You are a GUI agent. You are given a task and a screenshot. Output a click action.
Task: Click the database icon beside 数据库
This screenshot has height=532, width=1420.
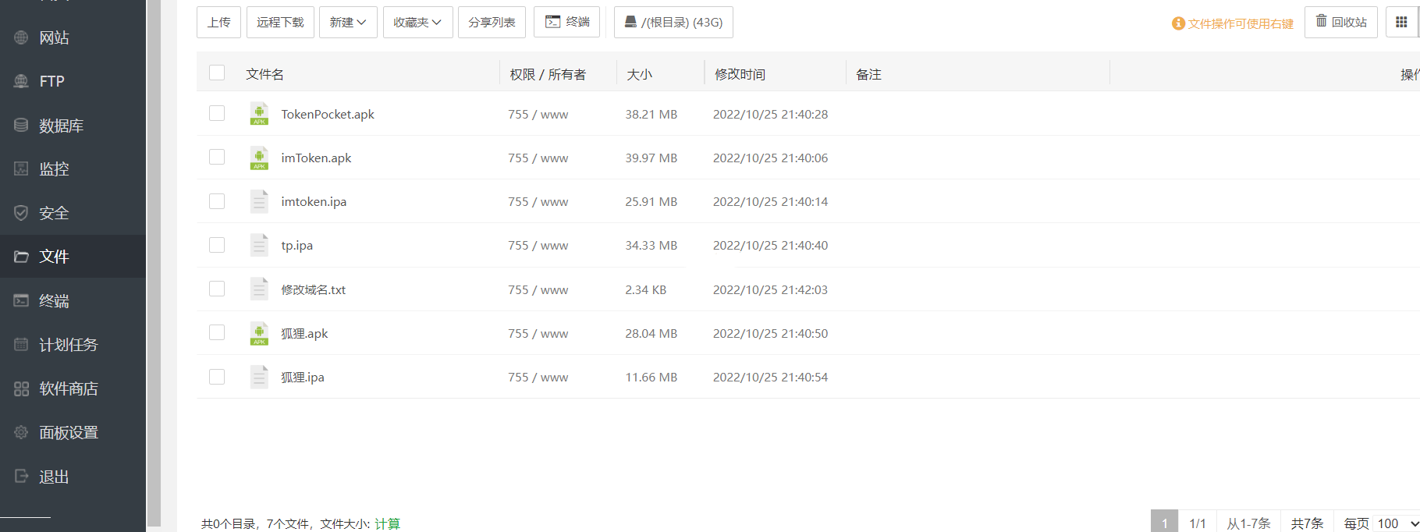[x=21, y=125]
